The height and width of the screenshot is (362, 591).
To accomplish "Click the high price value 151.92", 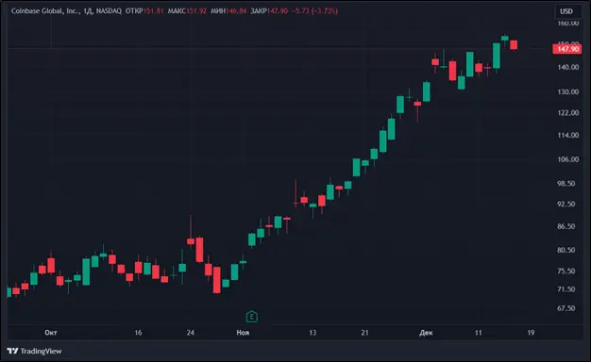I will pyautogui.click(x=196, y=11).
